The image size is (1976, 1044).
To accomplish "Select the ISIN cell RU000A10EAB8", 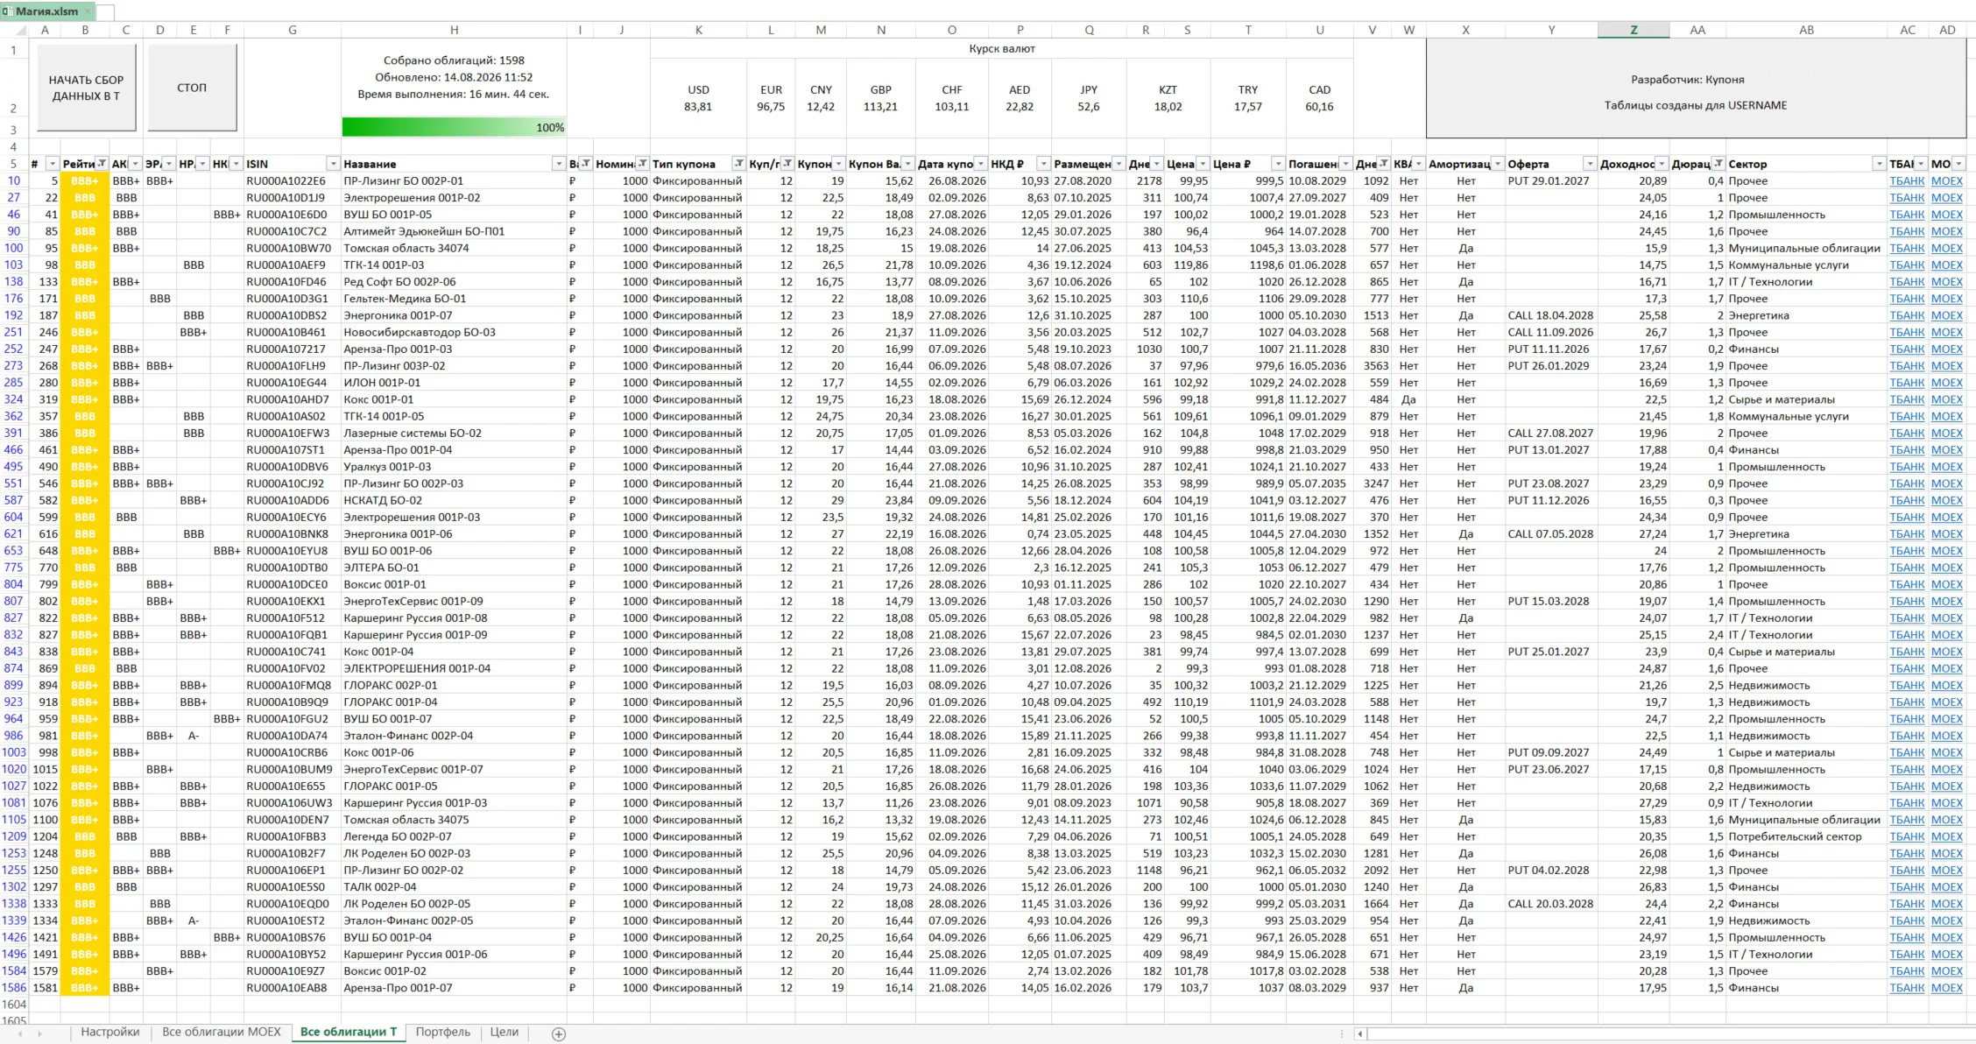I will (292, 988).
